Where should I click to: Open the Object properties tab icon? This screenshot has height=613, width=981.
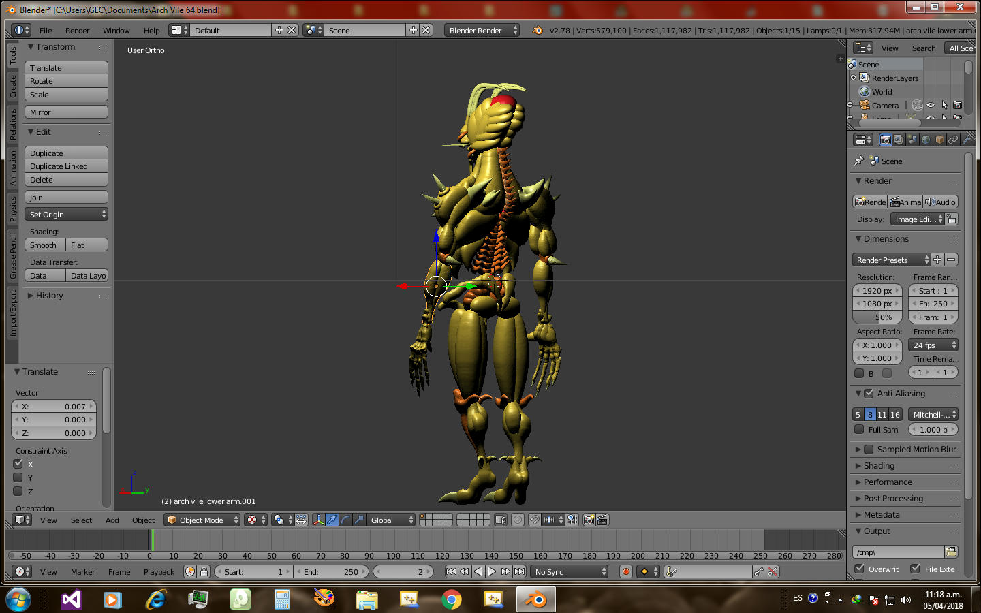tap(939, 140)
